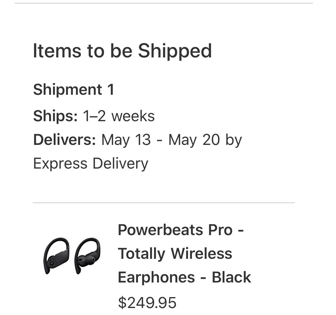Tap the word 'by' after the delivery dates

234,140
